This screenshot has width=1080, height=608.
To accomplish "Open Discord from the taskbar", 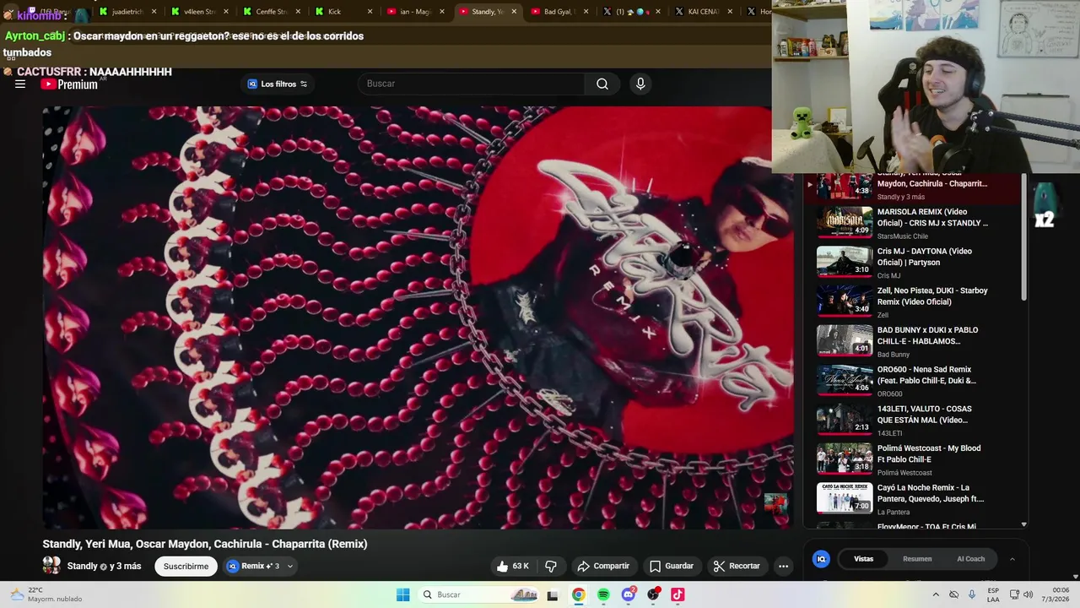I will 628,594.
